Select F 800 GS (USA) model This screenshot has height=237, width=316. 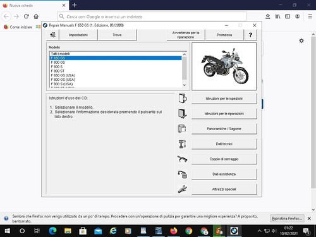click(116, 80)
